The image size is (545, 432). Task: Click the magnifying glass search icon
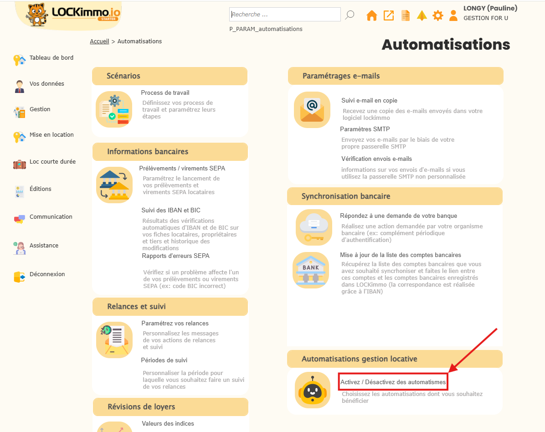pos(350,15)
